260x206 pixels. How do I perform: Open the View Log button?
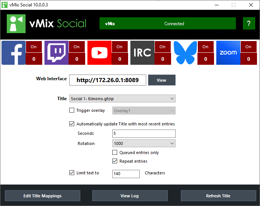click(130, 196)
